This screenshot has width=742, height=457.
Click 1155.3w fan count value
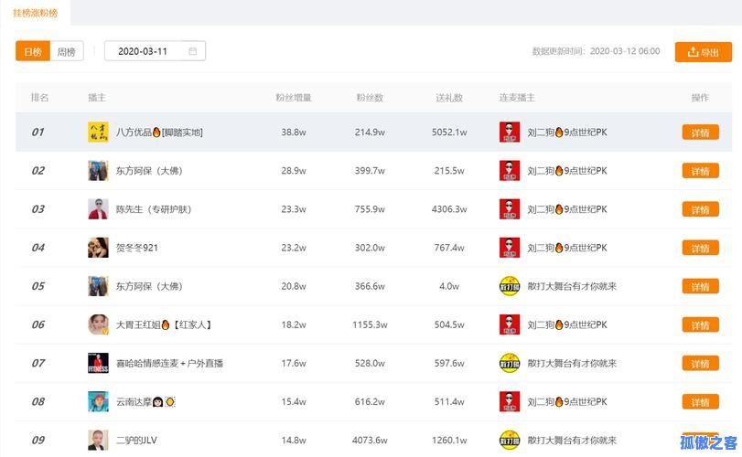(x=370, y=324)
